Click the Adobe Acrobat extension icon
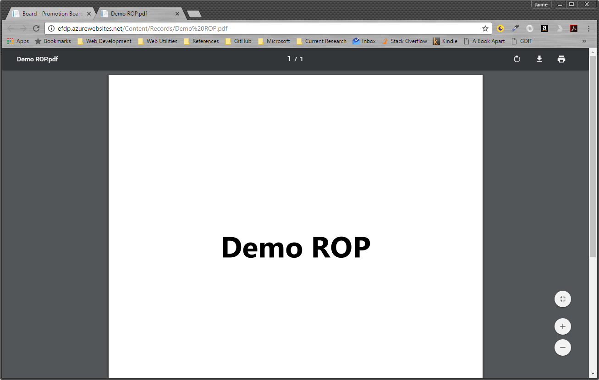Image resolution: width=599 pixels, height=380 pixels. pyautogui.click(x=574, y=28)
